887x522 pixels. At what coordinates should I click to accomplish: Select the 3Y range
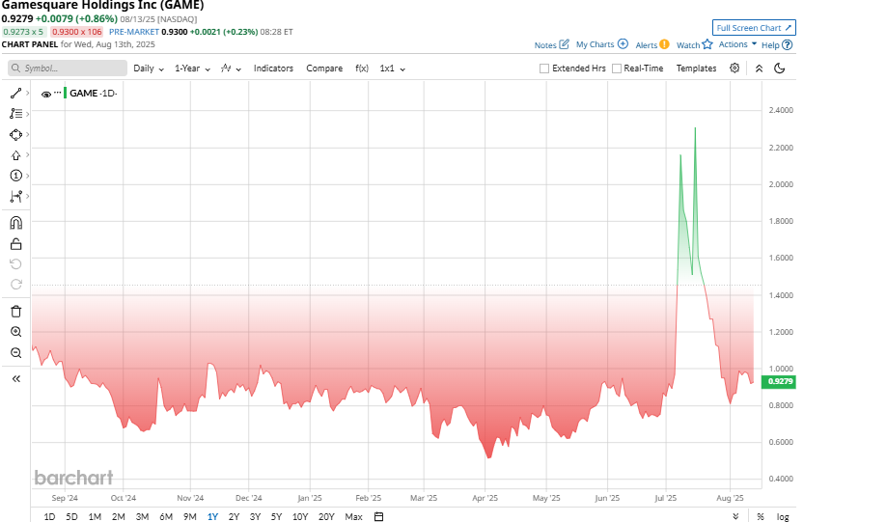point(255,516)
